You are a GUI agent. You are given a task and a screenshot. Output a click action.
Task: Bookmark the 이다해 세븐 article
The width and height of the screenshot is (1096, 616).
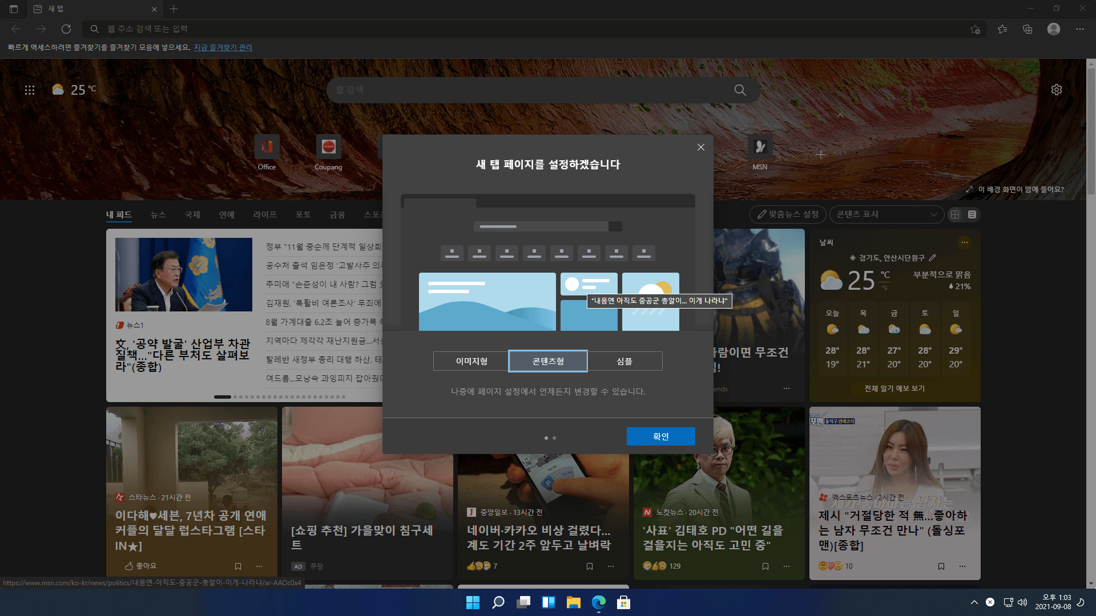[x=238, y=566]
